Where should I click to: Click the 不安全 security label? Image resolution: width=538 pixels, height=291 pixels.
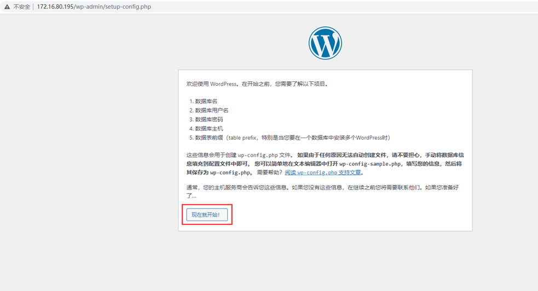click(21, 7)
